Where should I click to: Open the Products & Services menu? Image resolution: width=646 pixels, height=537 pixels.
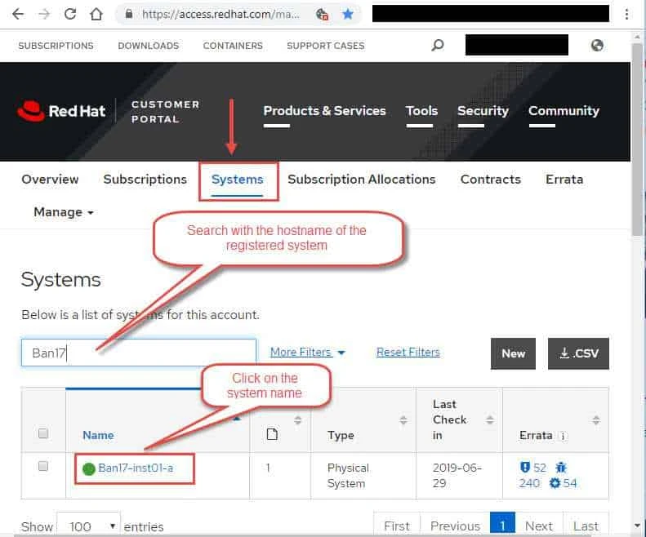324,111
